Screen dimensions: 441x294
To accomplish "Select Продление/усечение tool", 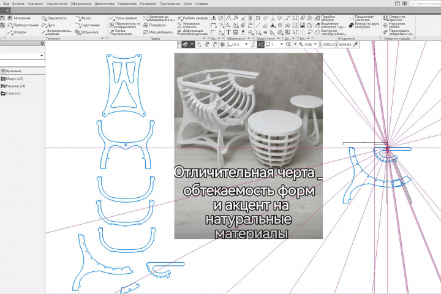I will [x=362, y=18].
